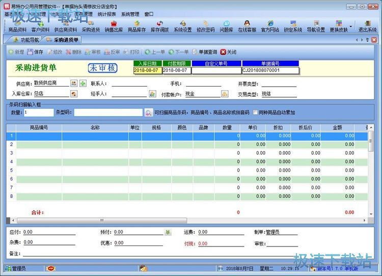
Task: Select table row number 3
Action: click(187, 153)
